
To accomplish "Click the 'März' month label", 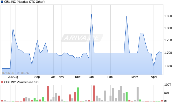I will click(135, 77).
